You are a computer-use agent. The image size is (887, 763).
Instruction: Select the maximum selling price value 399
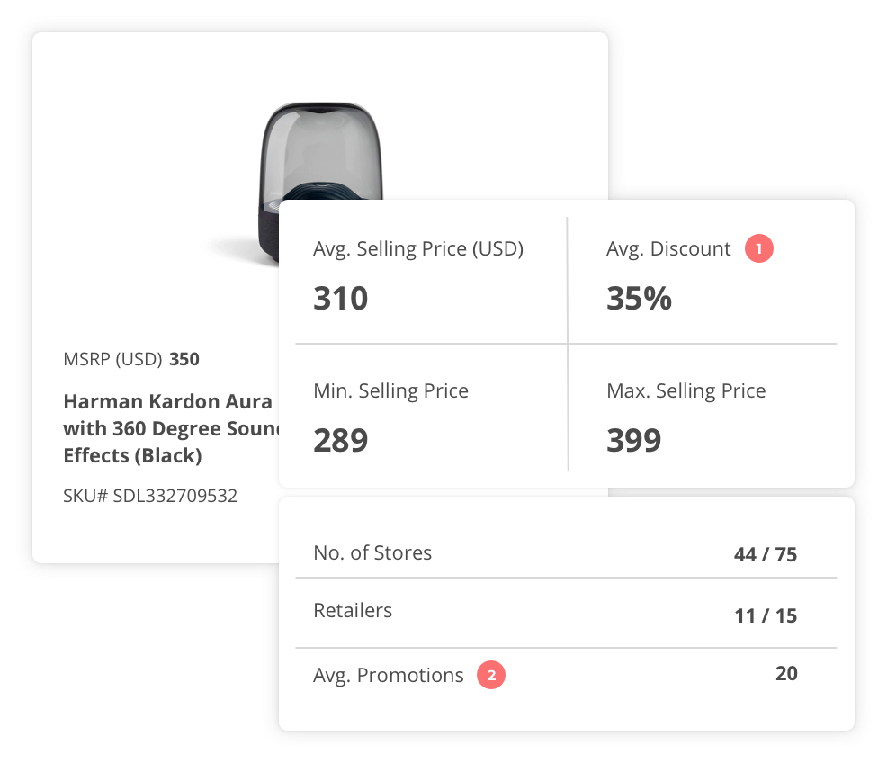(x=634, y=441)
